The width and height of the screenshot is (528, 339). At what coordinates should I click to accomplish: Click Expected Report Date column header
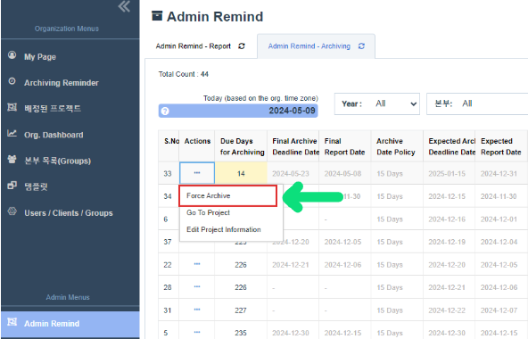click(501, 146)
